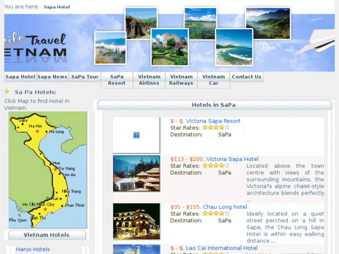This screenshot has width=339, height=254.
Task: Open the SaPa Tour menu item
Action: coord(85,77)
